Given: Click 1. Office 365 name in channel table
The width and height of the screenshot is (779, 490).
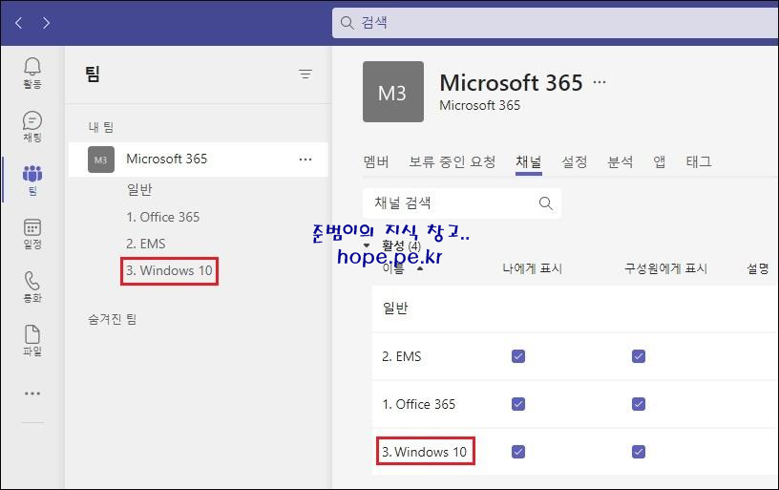Looking at the screenshot, I should (418, 405).
